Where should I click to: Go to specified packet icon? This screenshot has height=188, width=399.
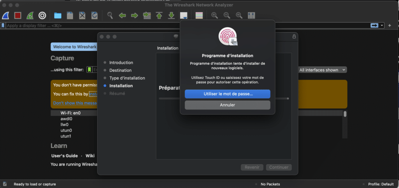click(x=147, y=16)
